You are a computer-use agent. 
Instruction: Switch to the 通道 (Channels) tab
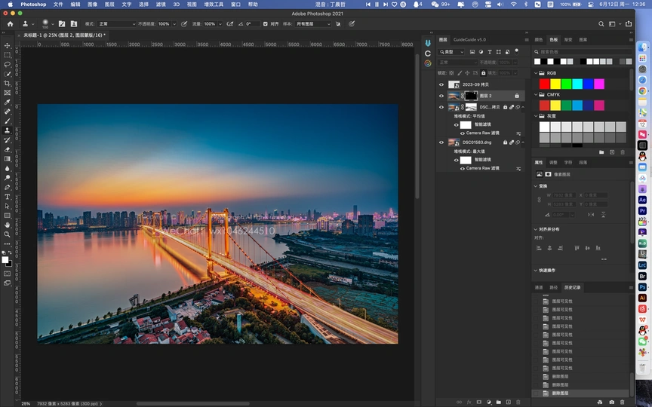(539, 287)
